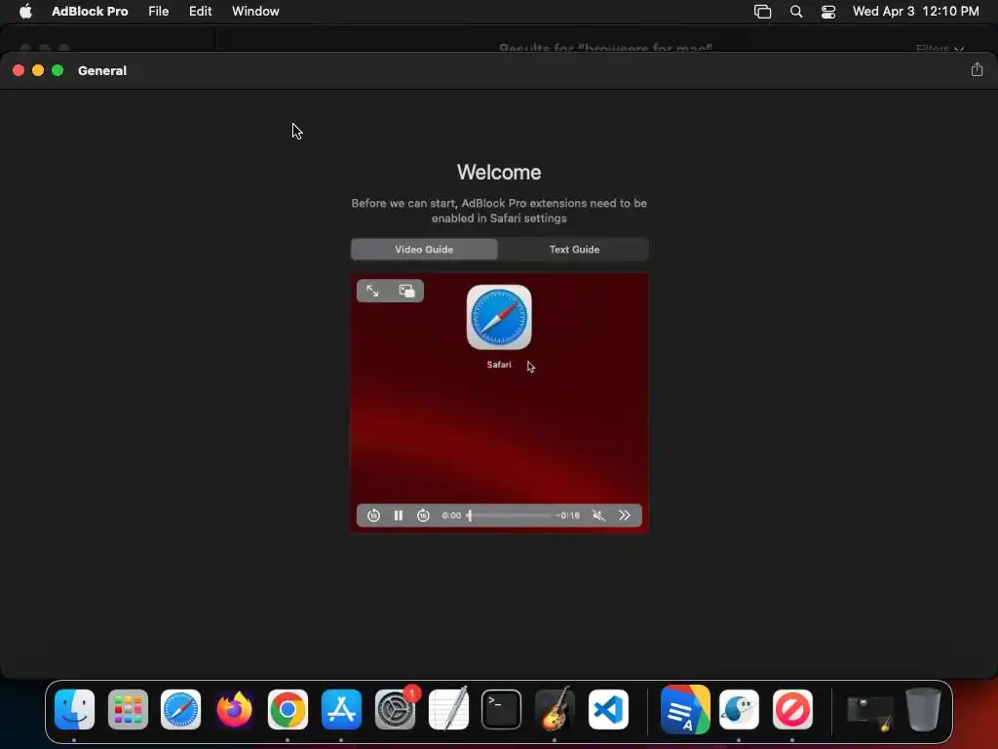Viewport: 998px width, 749px height.
Task: Open Spotlight search in menu bar
Action: pyautogui.click(x=795, y=12)
